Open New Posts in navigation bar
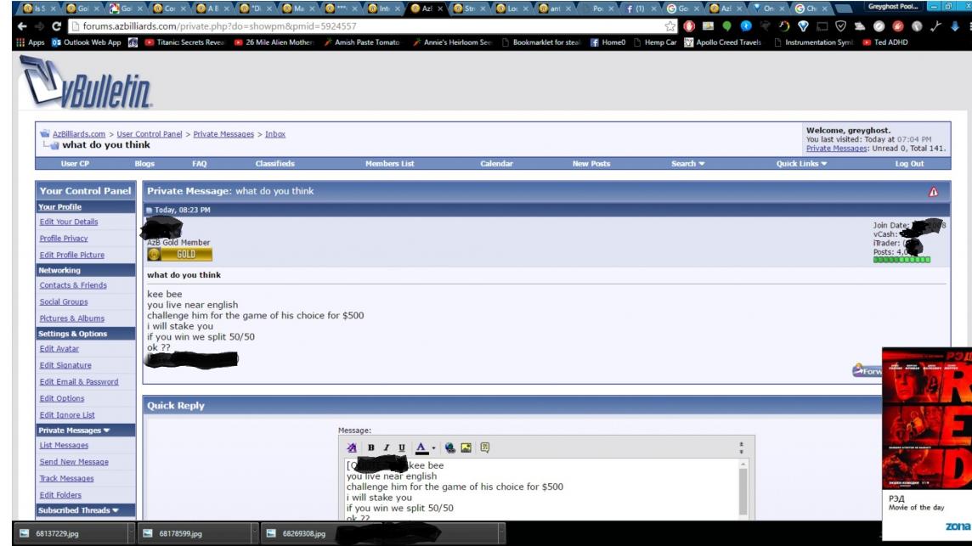972x546 pixels. (x=591, y=164)
